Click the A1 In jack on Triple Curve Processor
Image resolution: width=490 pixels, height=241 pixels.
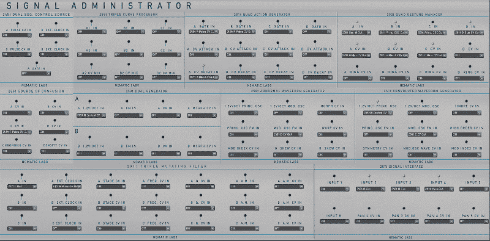click(91, 21)
